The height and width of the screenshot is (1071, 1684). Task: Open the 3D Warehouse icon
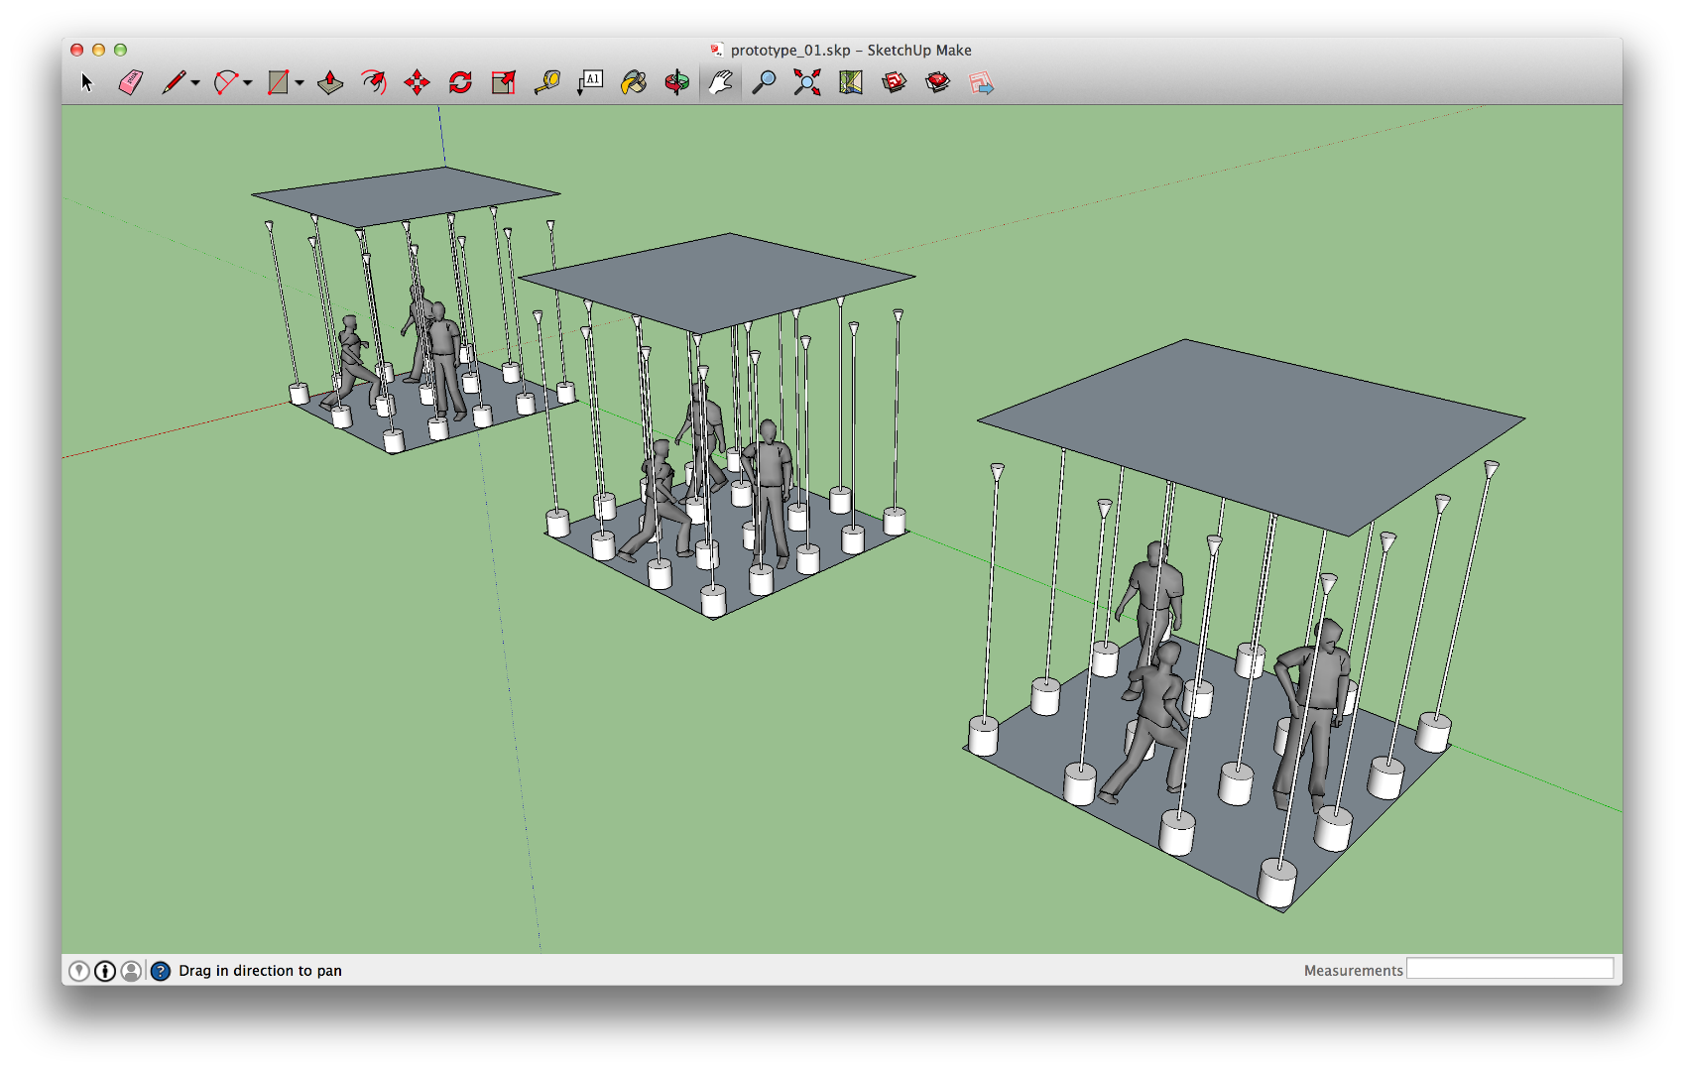pos(895,82)
